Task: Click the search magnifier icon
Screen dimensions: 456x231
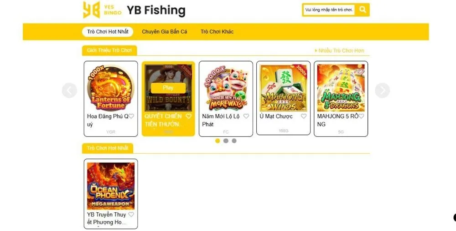Action: (363, 10)
